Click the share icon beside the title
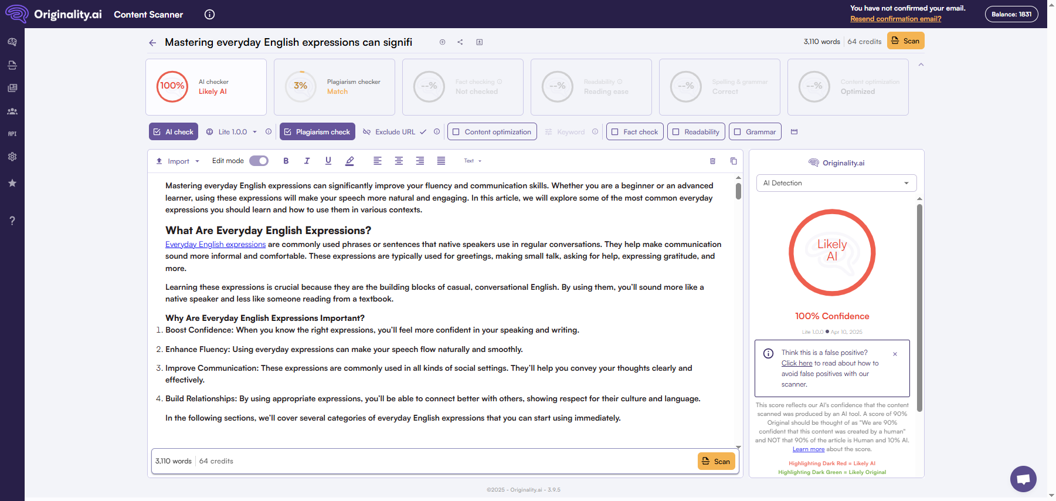1056x501 pixels. 460,42
